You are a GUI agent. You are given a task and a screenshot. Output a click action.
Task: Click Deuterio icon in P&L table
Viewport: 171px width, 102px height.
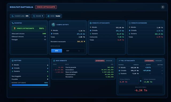119,74
